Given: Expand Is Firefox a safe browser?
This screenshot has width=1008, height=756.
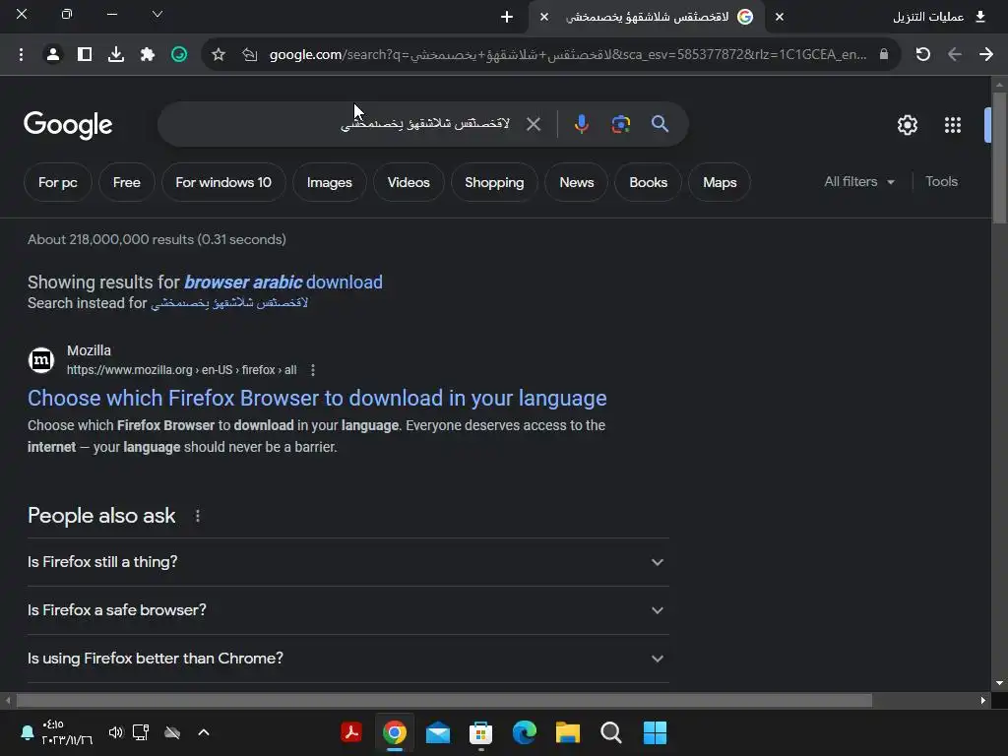Looking at the screenshot, I should [347, 610].
